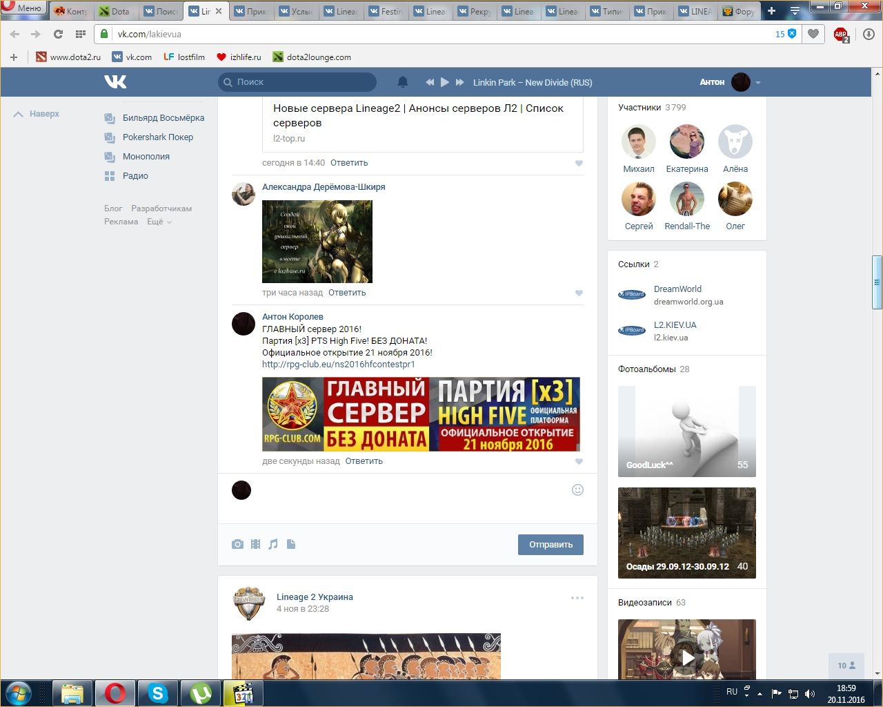Screen dimensions: 883x707
Task: Open the dota2lounge.com bookmark
Action: (312, 57)
